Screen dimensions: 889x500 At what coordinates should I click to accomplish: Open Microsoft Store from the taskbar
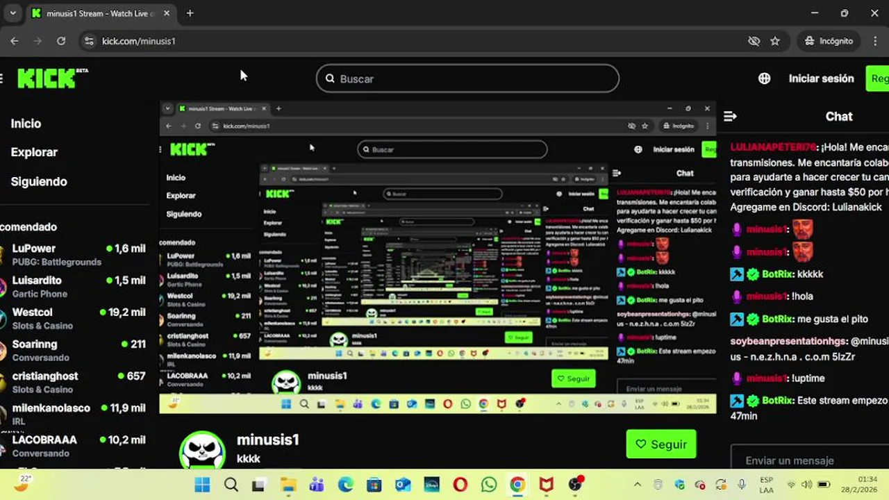coord(374,484)
